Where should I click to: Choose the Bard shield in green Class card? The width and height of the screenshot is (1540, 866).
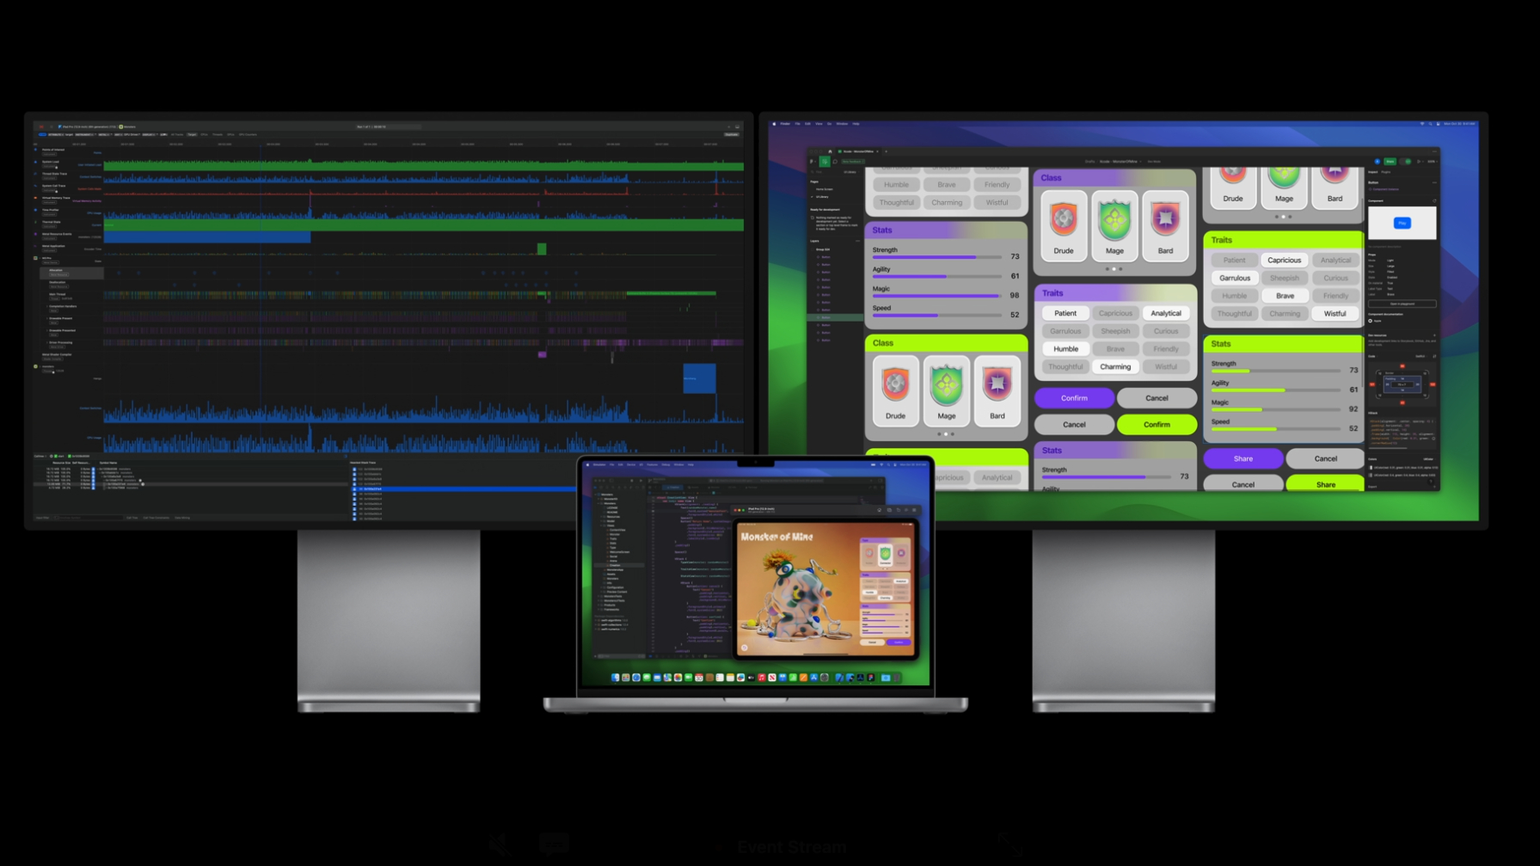(997, 390)
